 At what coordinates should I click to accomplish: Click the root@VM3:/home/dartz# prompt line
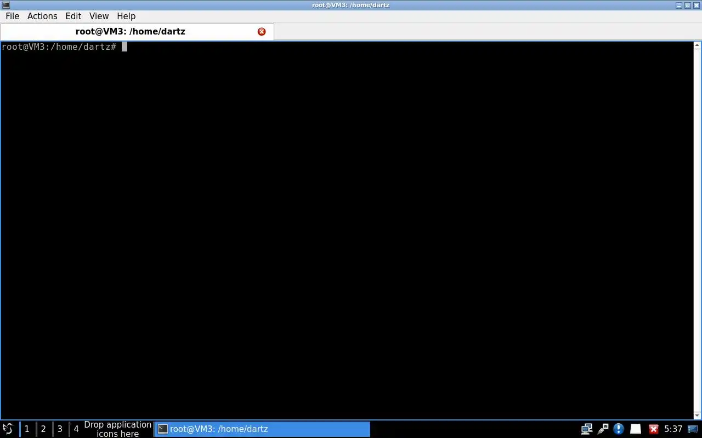[x=65, y=47]
